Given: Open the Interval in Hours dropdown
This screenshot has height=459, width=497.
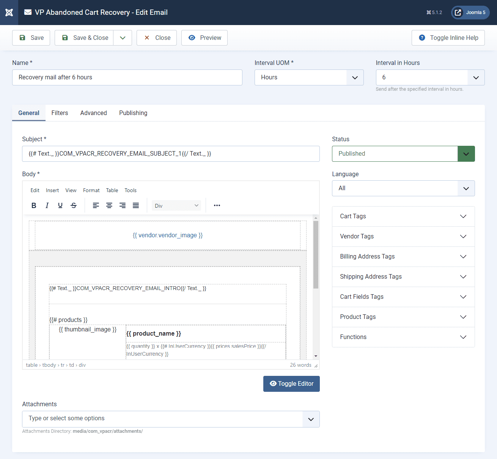Looking at the screenshot, I should pos(430,77).
